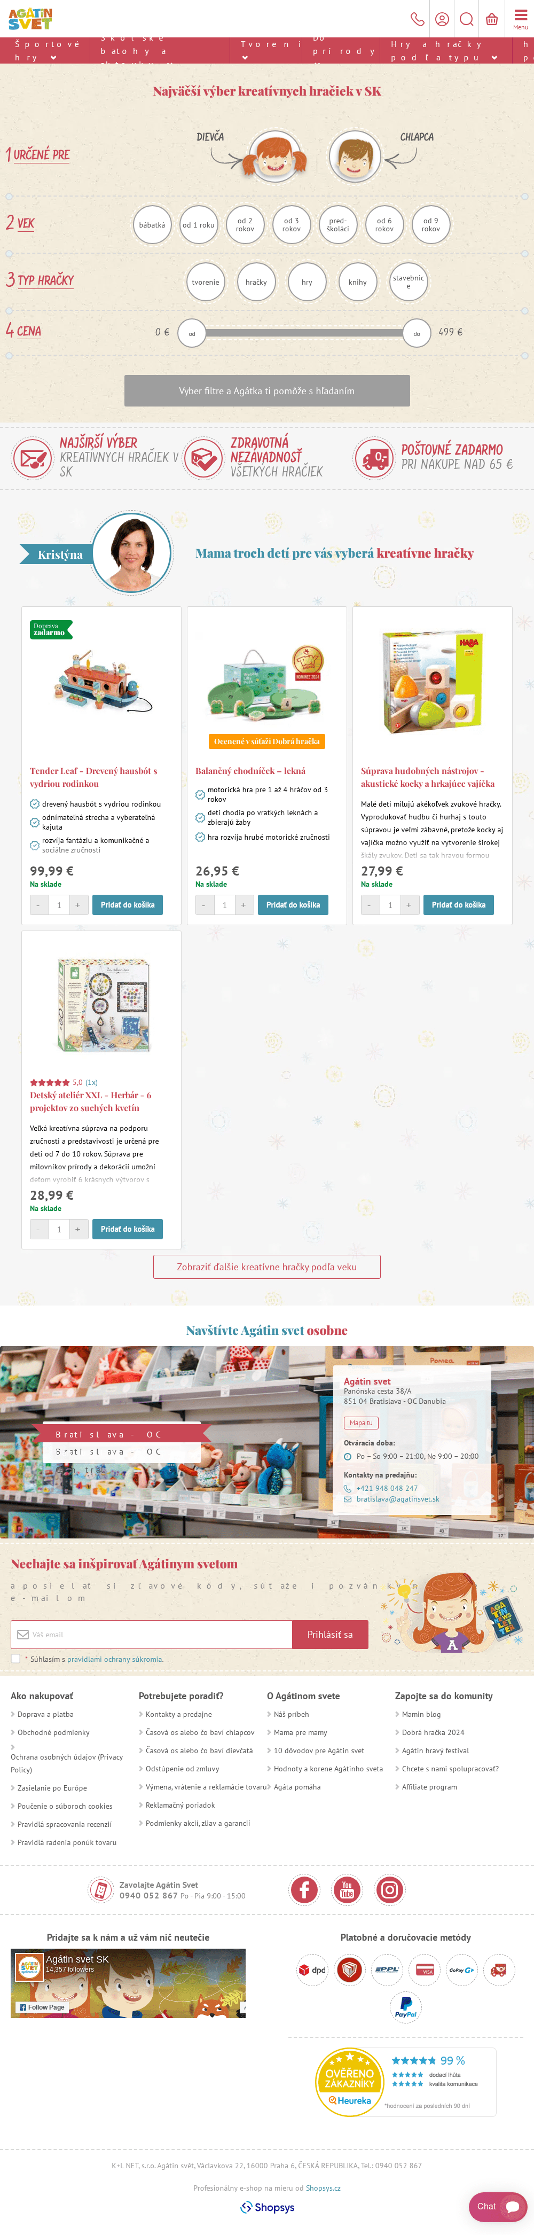The height and width of the screenshot is (2235, 534).
Task: Open the YouTube social icon
Action: click(347, 1889)
